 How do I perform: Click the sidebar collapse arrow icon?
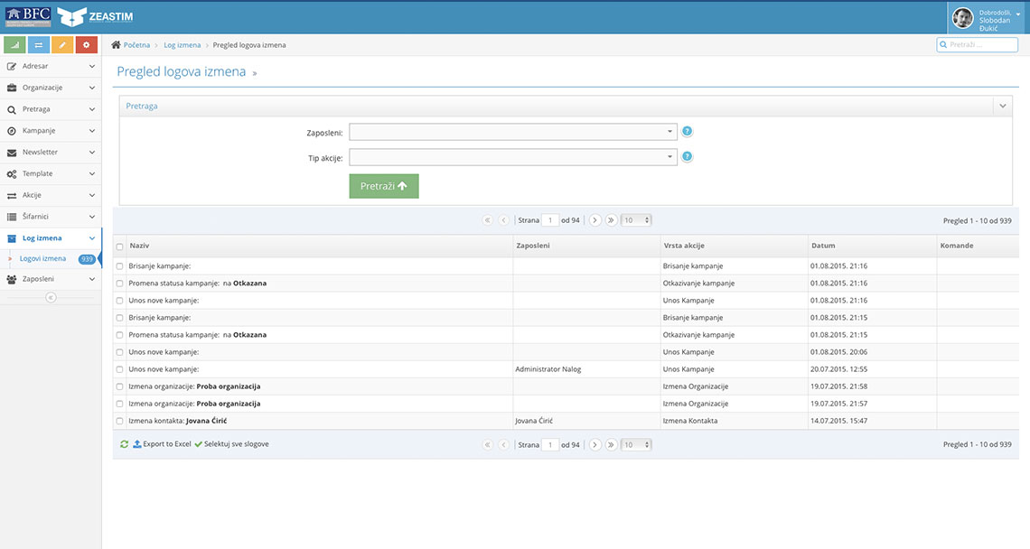51,297
